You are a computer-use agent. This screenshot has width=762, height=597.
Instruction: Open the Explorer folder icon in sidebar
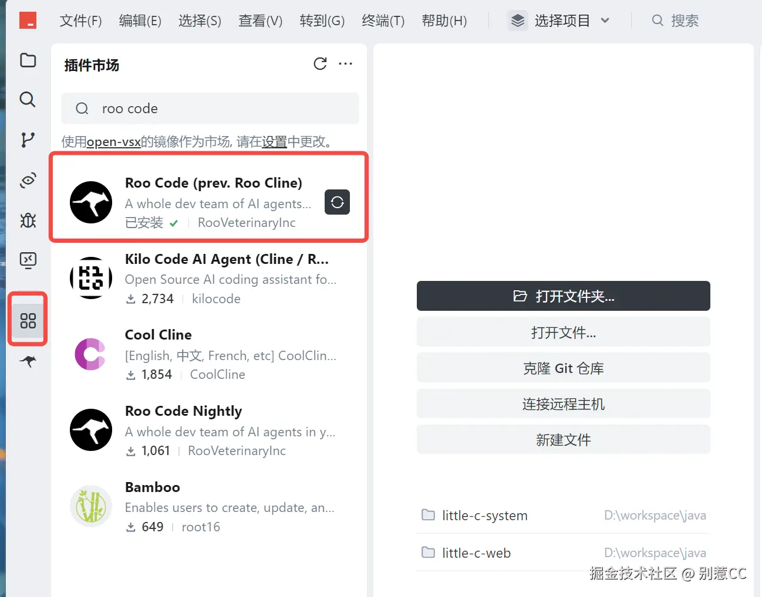(28, 60)
